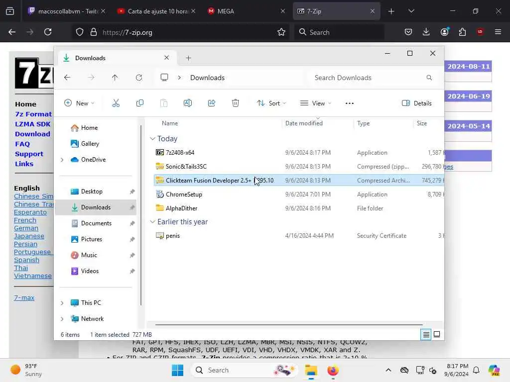
Task: Click the horizontal scrollbar in file list
Action: [x=289, y=324]
